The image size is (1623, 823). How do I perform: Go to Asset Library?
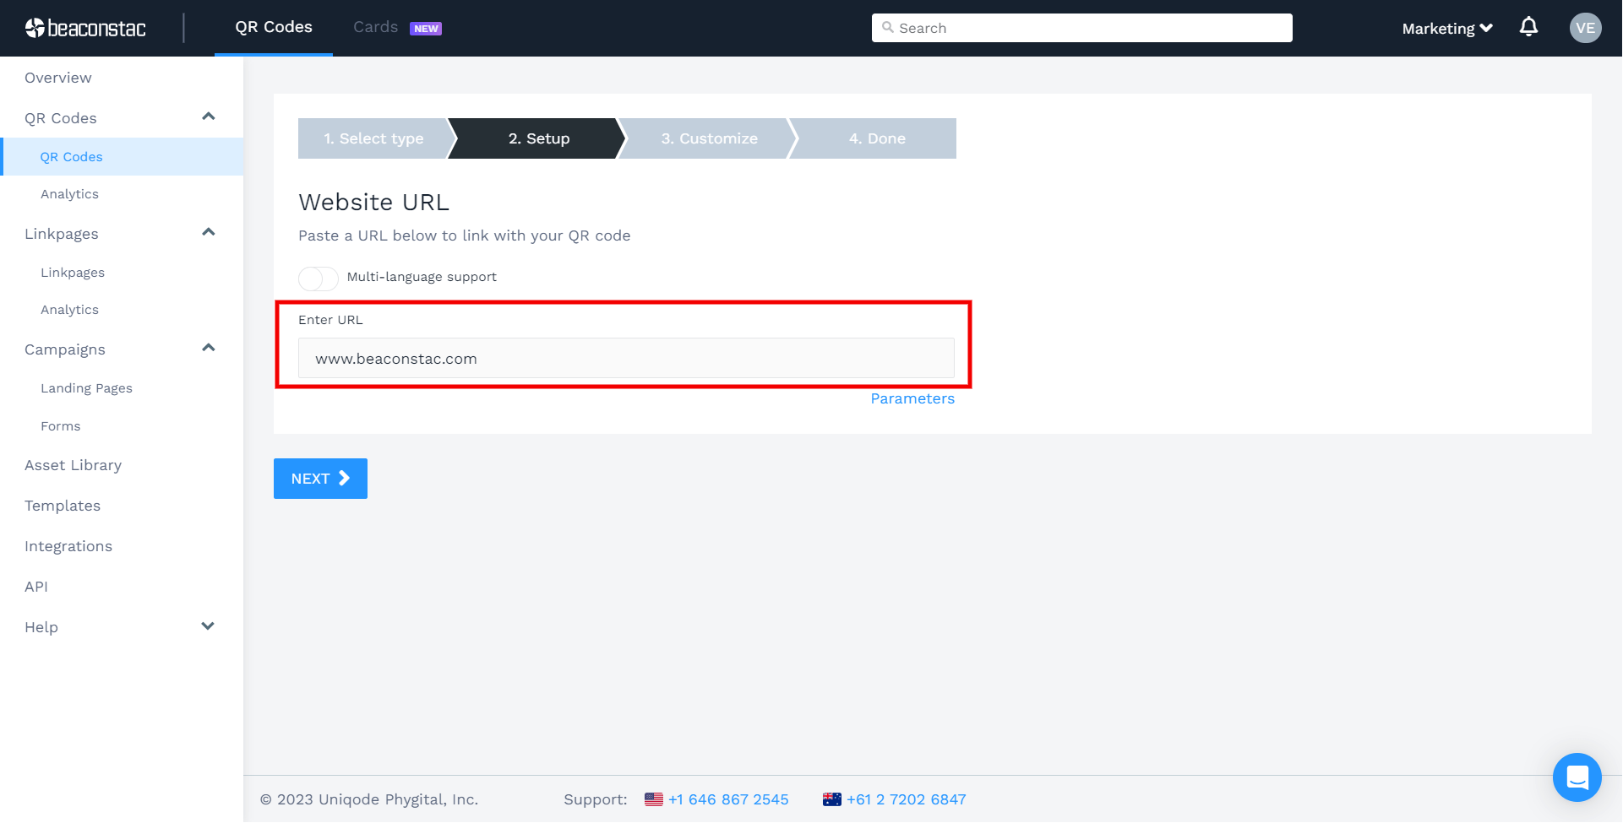(73, 465)
